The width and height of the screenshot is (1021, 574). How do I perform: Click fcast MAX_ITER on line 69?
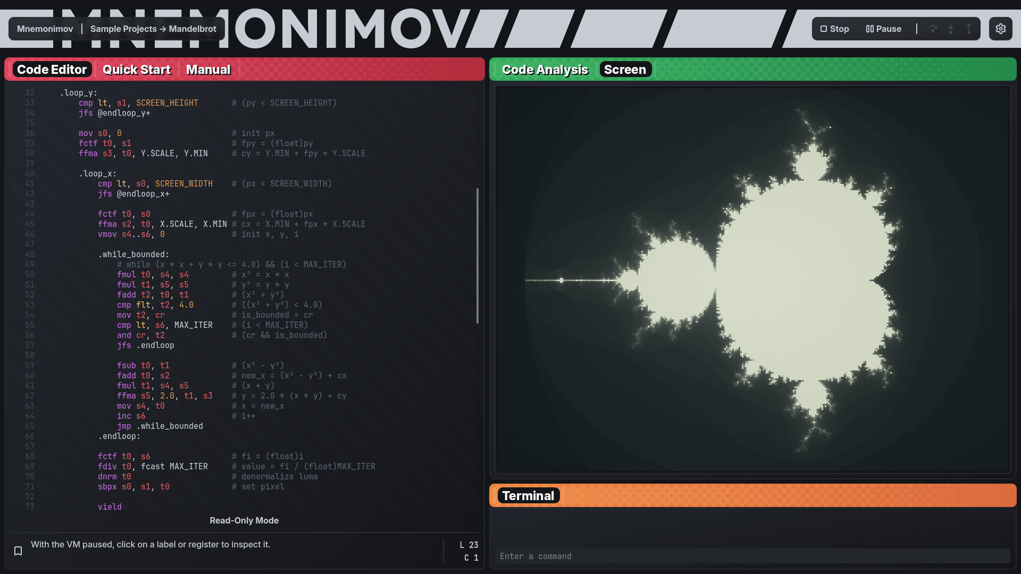coord(174,467)
